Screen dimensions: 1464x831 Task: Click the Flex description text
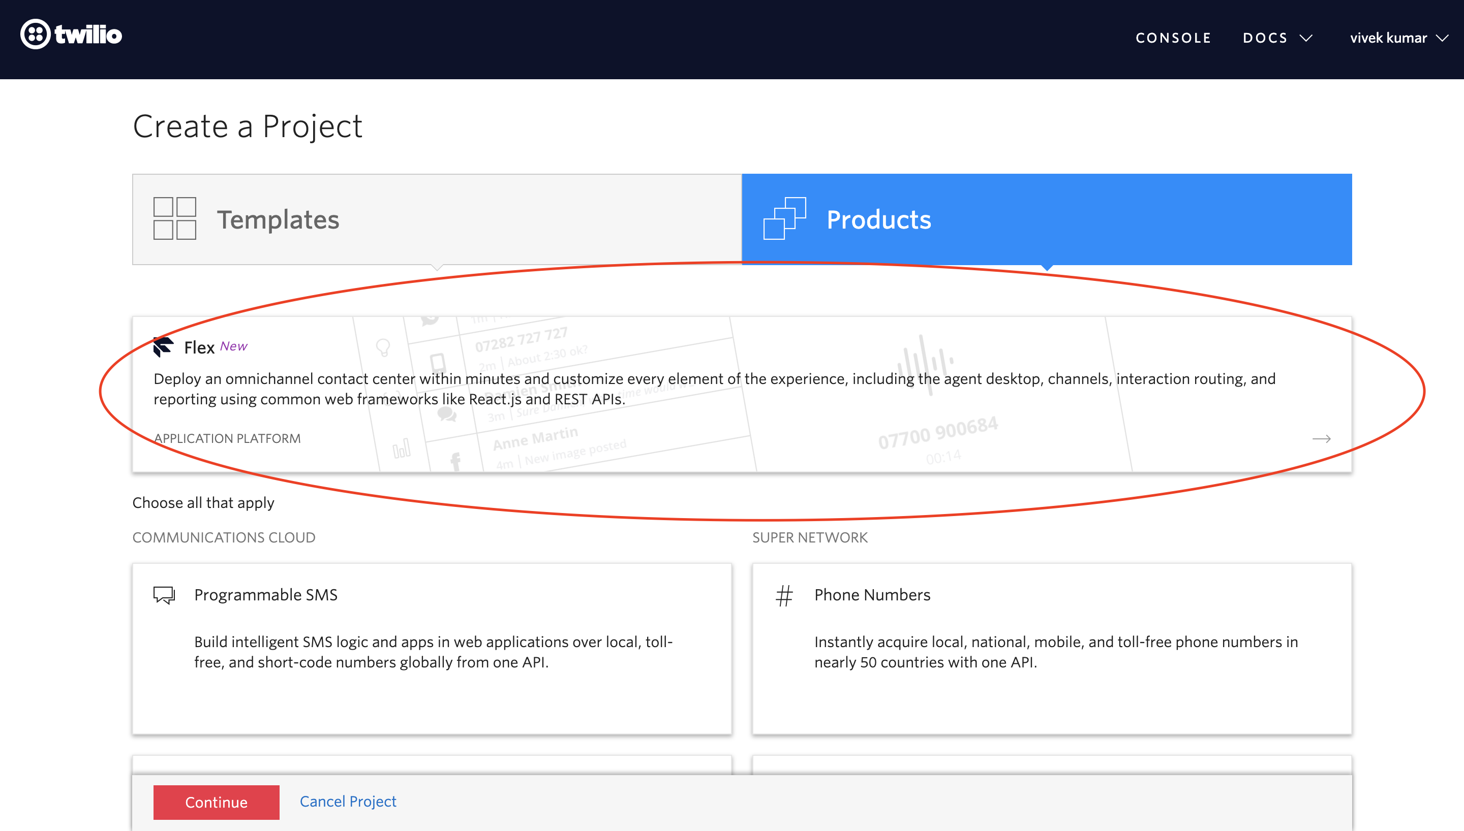pos(714,389)
